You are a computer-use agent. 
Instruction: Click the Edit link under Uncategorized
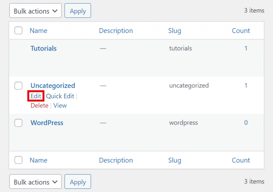tap(36, 96)
